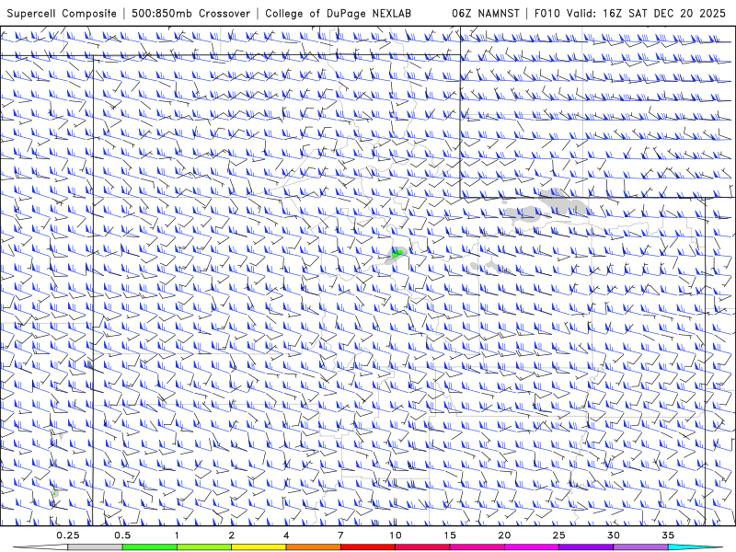Click the legend value label '30'
736x552 pixels.
(x=614, y=535)
